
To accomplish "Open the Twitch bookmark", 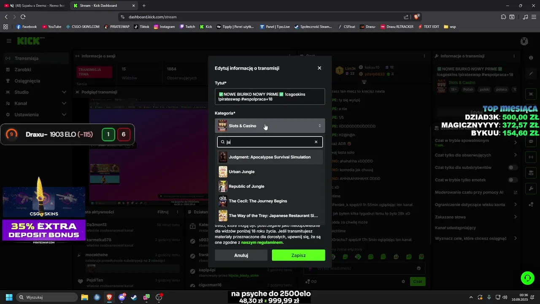I will (x=187, y=27).
